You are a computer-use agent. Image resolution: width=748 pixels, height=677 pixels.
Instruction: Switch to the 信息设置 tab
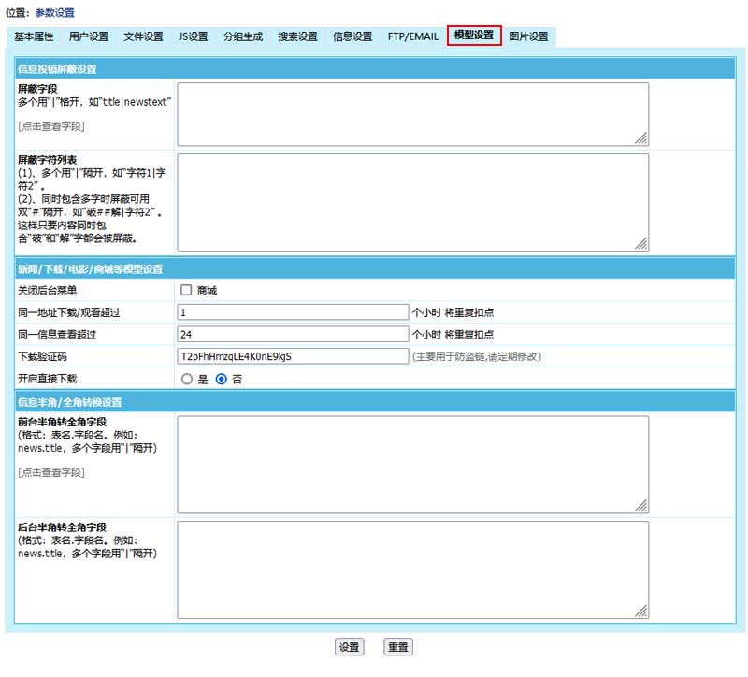(x=352, y=36)
